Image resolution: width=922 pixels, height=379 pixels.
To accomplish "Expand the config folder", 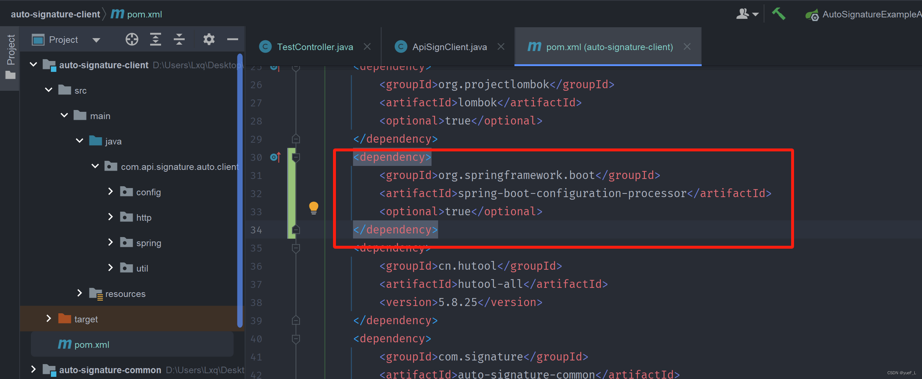I will click(110, 192).
